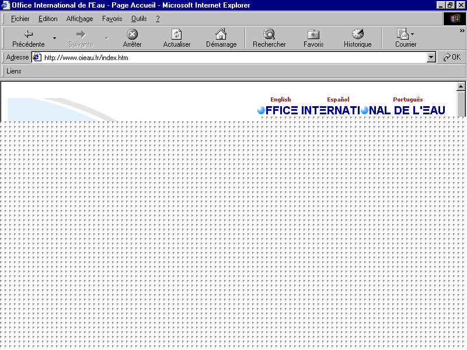Switch site language to English
Image resolution: width=467 pixels, height=350 pixels.
click(x=281, y=99)
